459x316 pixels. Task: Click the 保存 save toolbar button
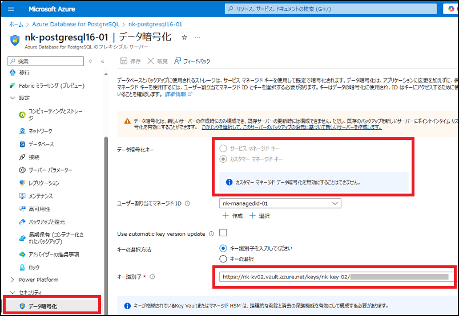(x=131, y=61)
